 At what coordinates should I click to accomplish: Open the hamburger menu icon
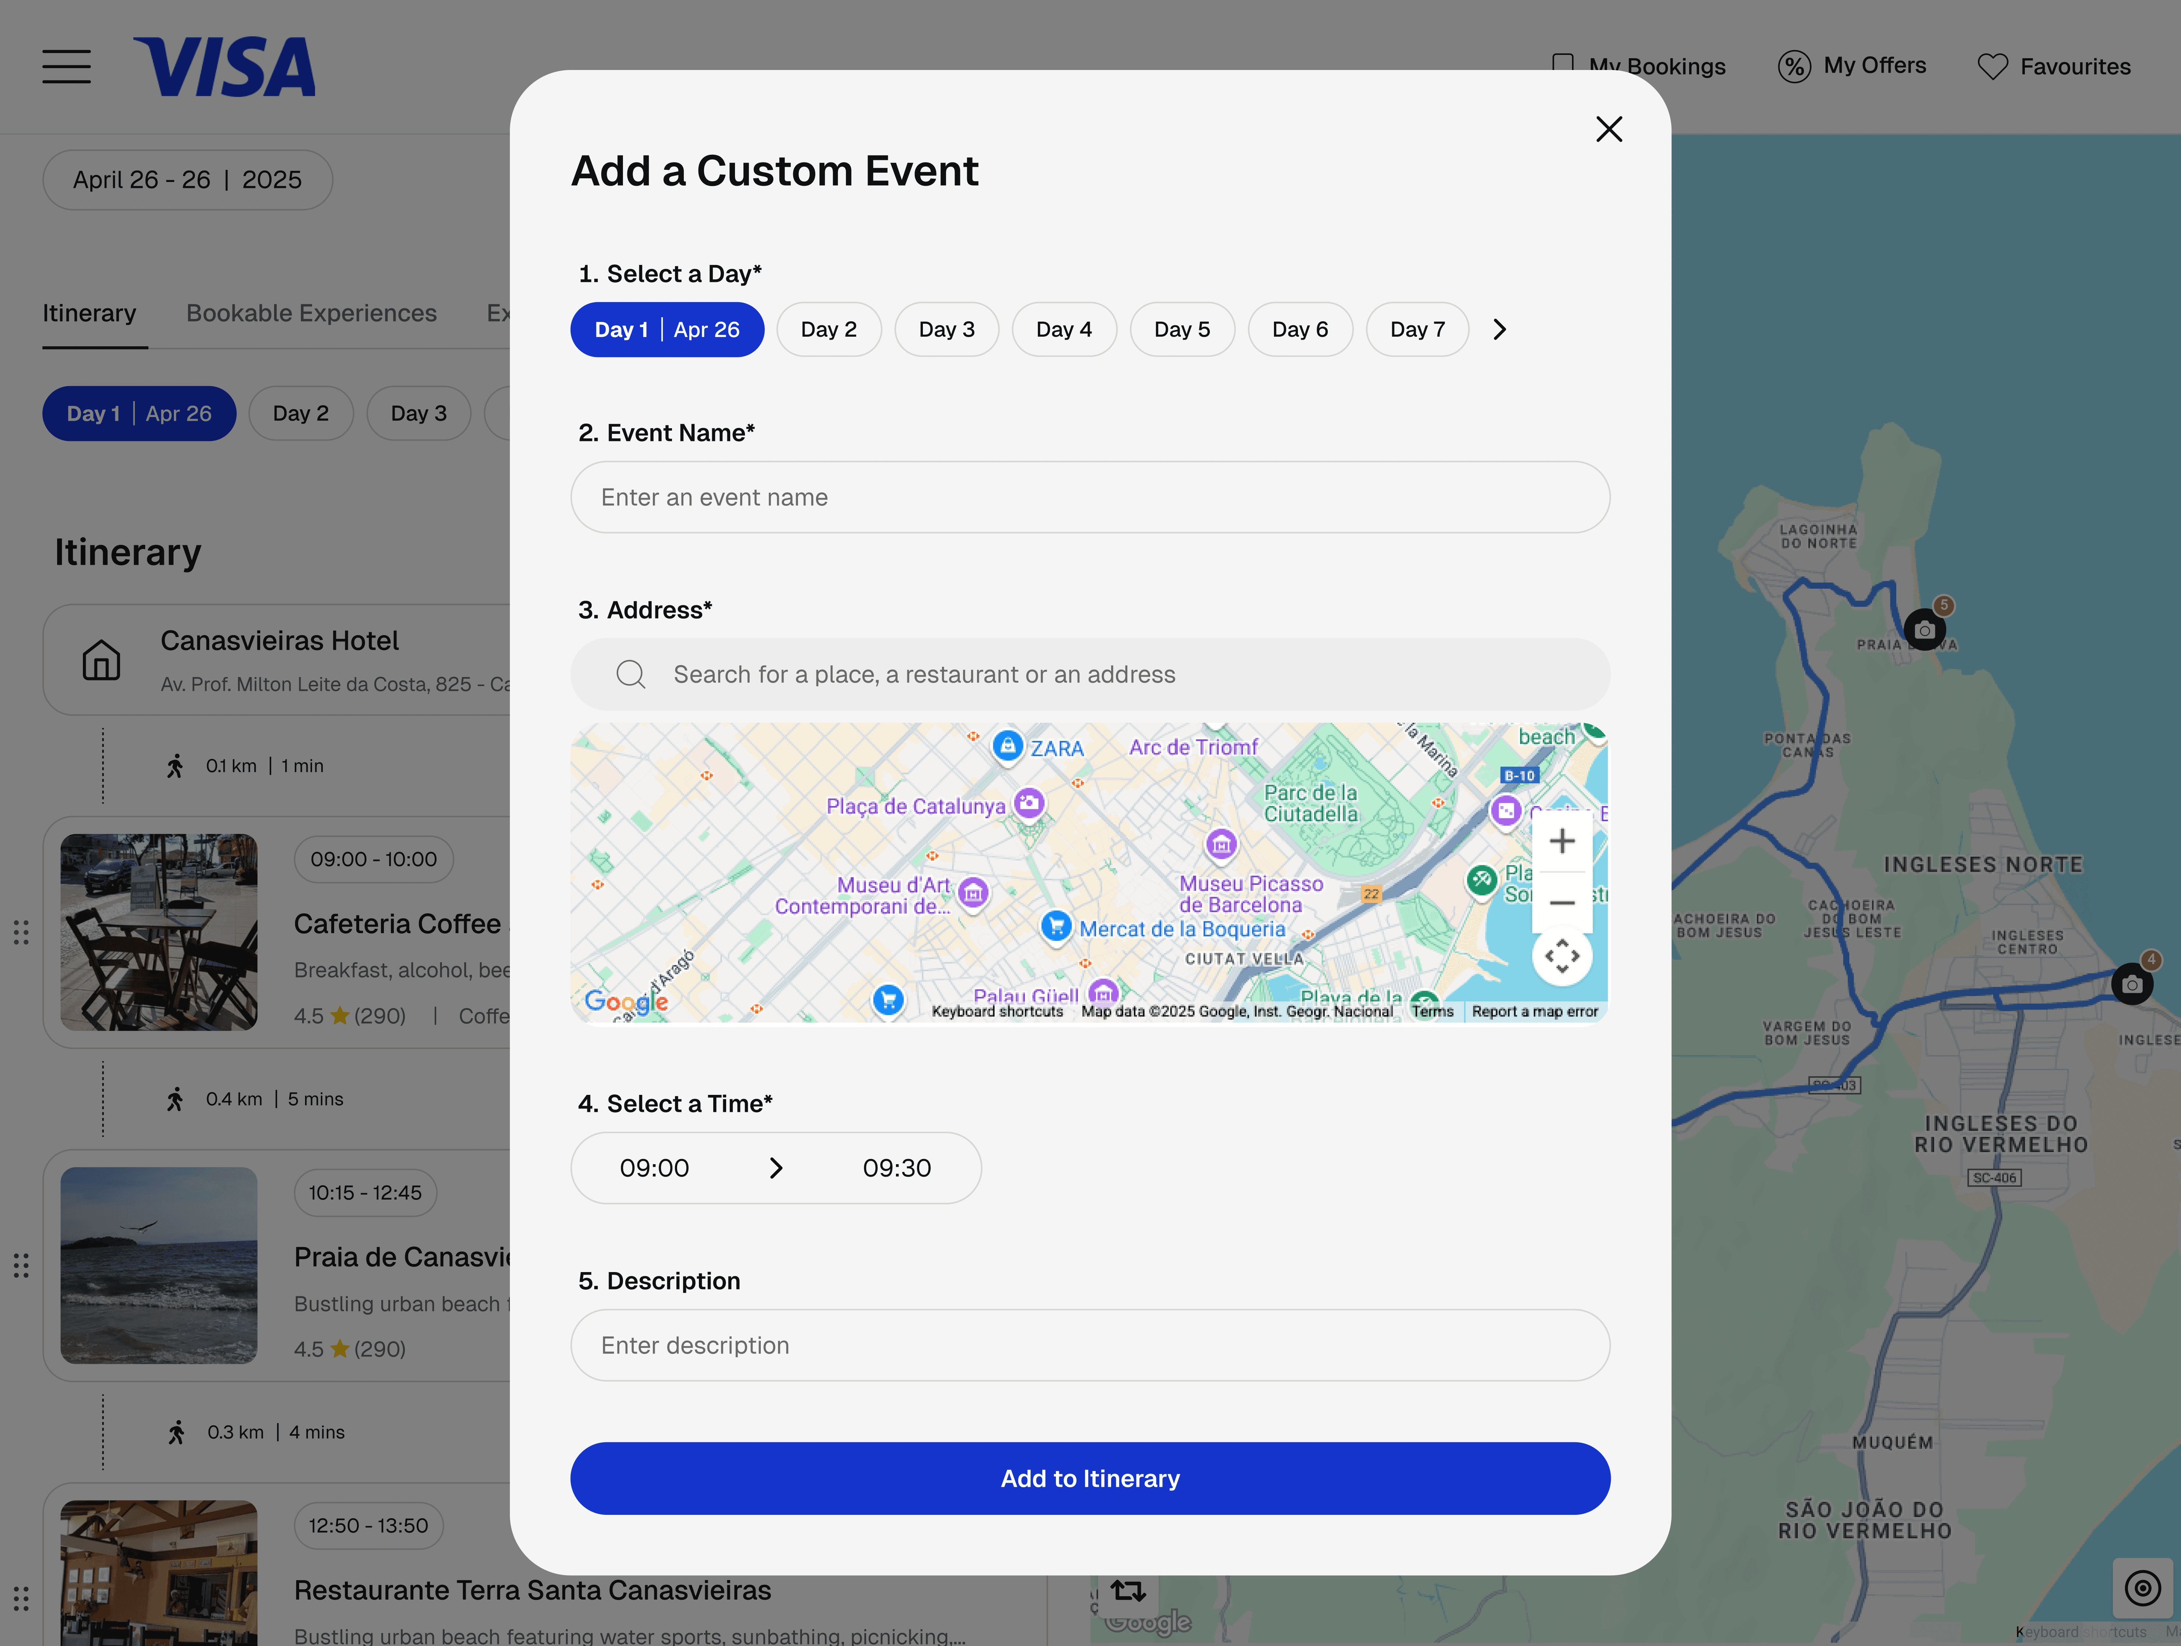[x=66, y=67]
